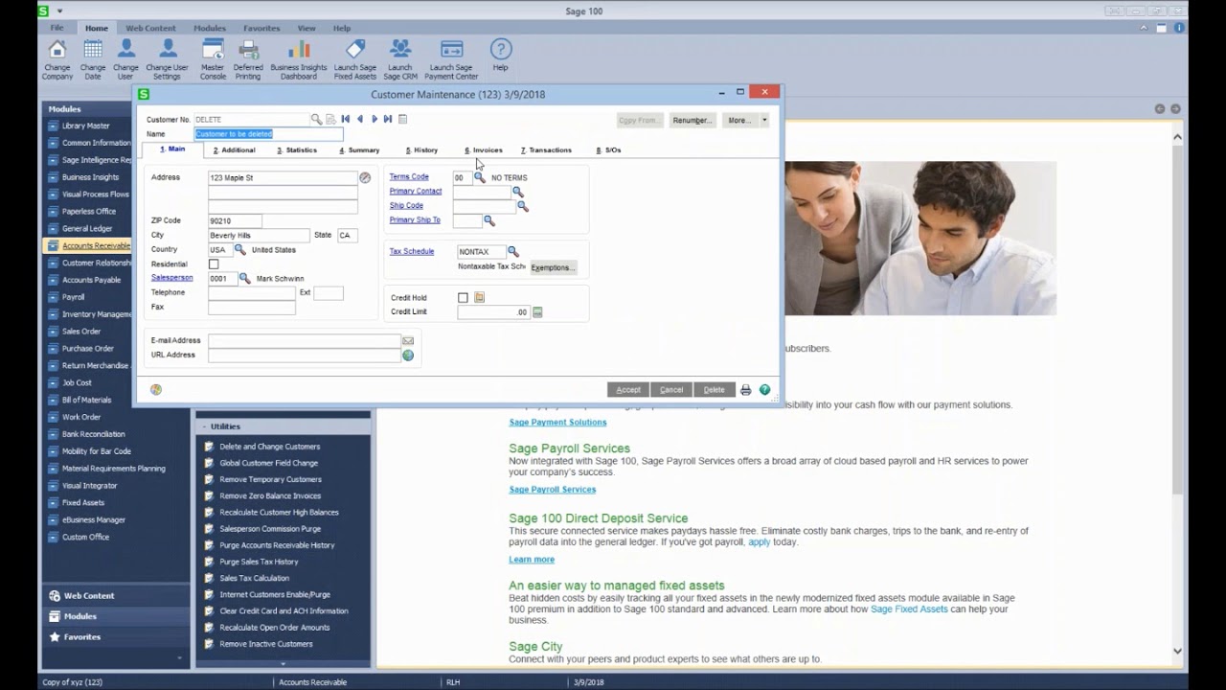
Task: Click the URL Address globe icon
Action: (408, 355)
